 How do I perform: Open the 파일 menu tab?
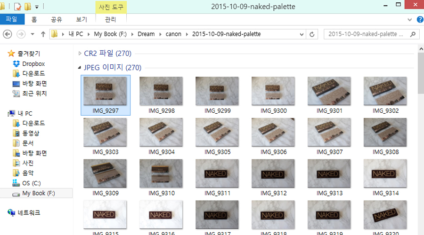click(x=11, y=19)
